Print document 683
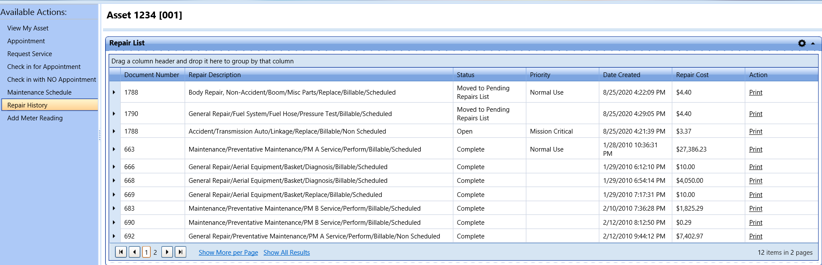 click(755, 208)
